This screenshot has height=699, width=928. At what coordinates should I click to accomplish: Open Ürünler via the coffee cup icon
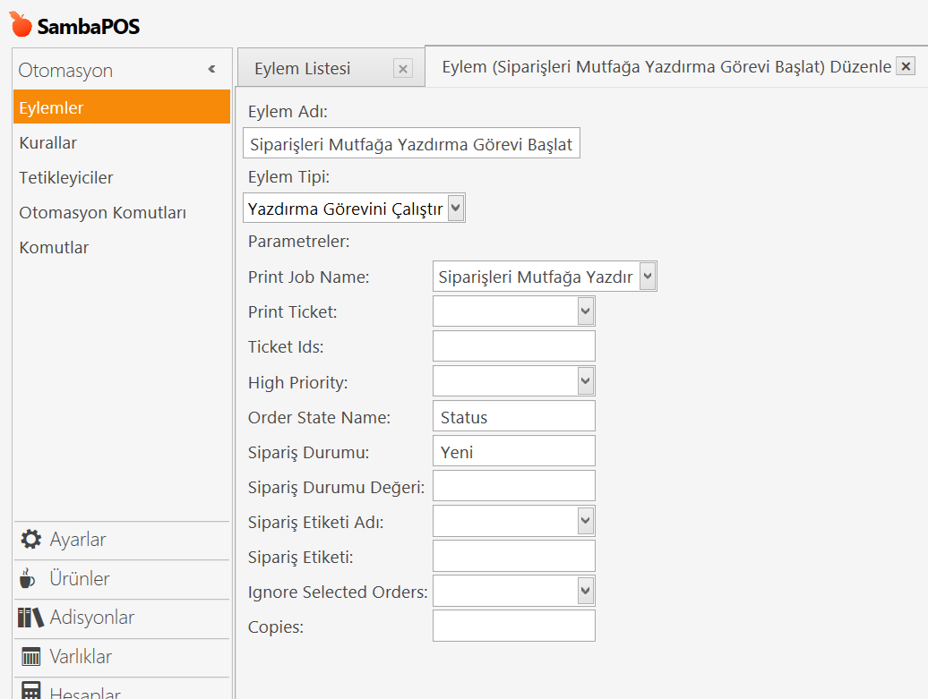28,579
